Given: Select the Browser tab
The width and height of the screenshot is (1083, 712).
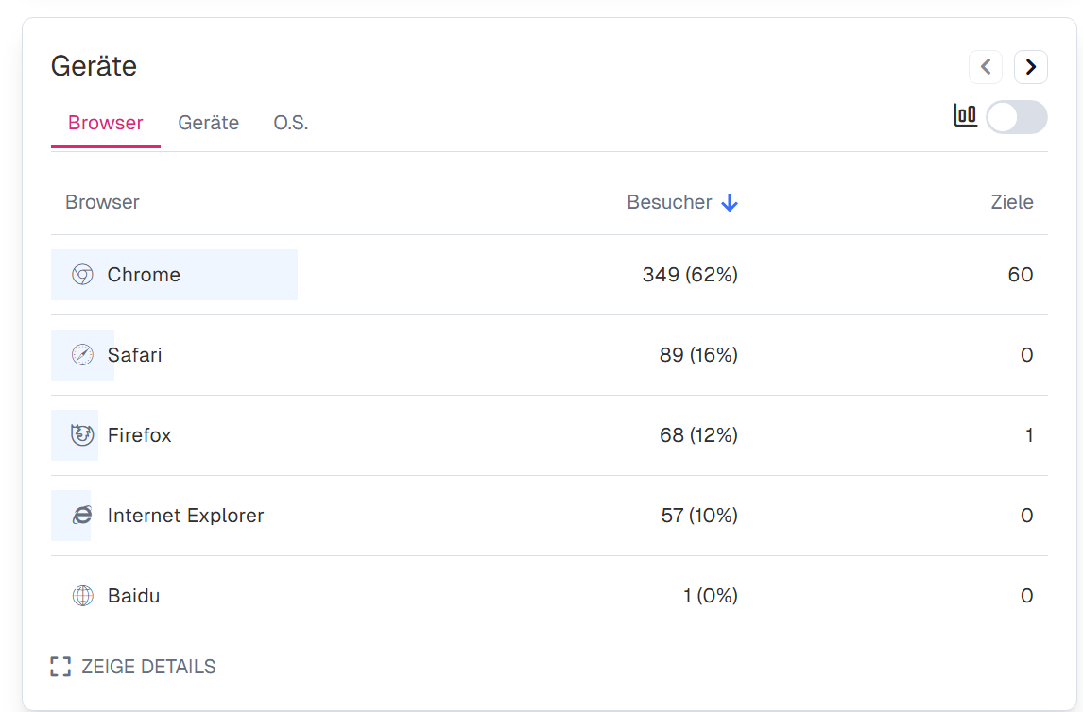Looking at the screenshot, I should 106,123.
